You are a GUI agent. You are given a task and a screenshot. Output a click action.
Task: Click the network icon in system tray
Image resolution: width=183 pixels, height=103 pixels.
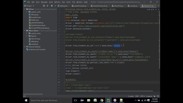point(142,100)
